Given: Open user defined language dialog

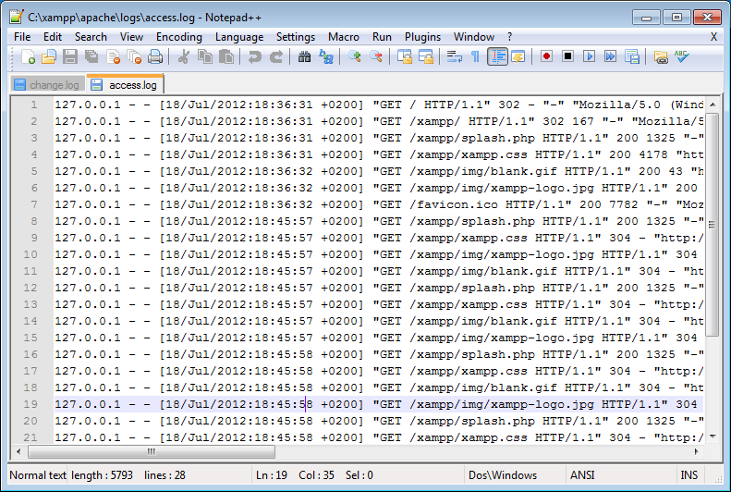Looking at the screenshot, I should point(518,57).
